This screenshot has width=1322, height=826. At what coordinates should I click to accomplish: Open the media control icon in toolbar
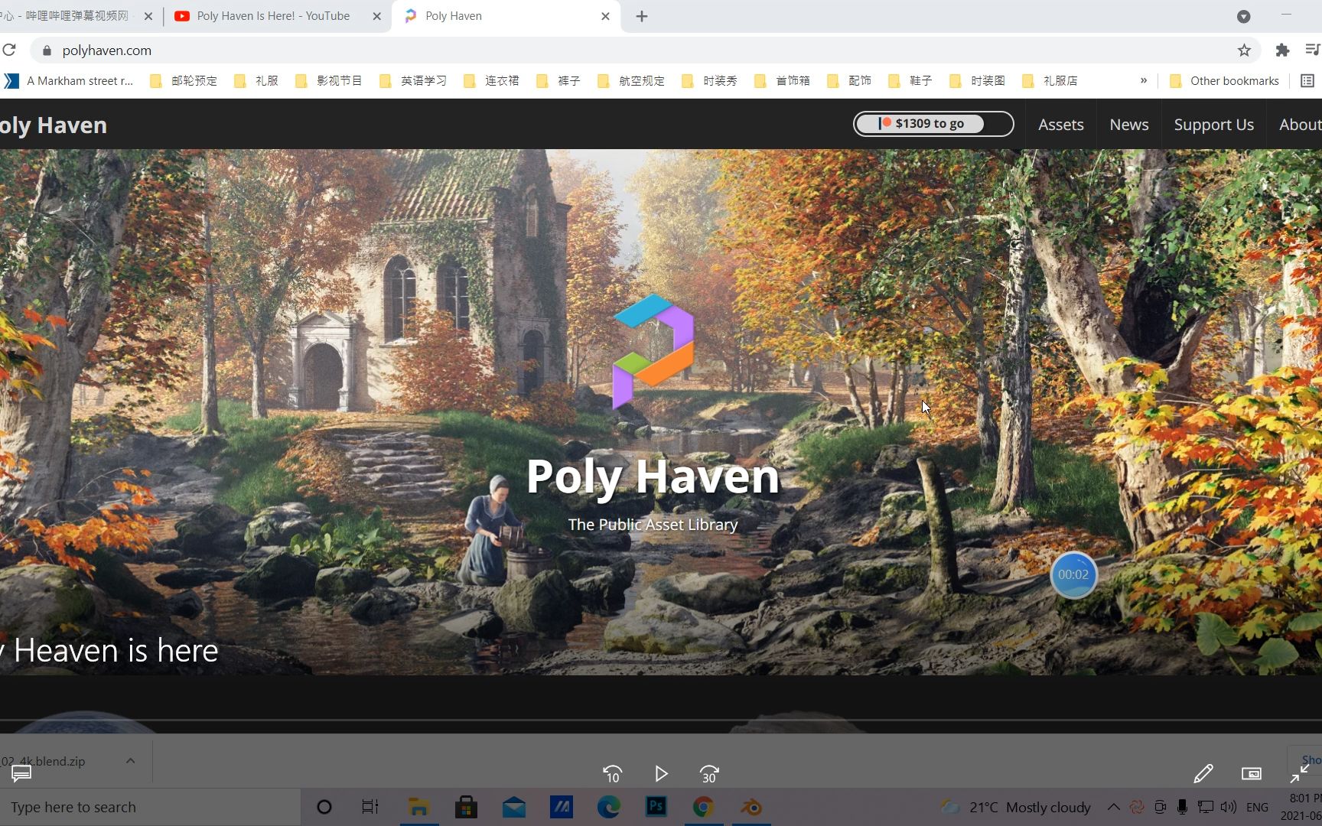point(1313,50)
